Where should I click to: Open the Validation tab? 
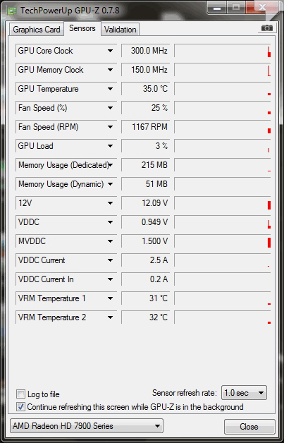[x=120, y=30]
